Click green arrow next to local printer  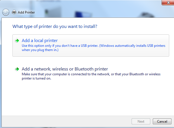tap(17, 41)
